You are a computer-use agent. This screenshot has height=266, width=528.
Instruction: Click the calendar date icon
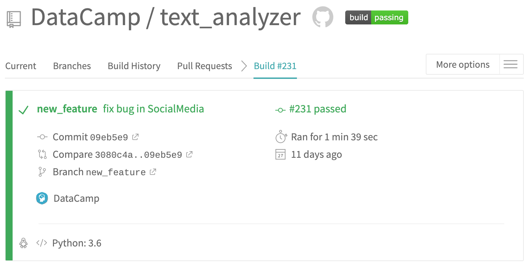click(280, 155)
